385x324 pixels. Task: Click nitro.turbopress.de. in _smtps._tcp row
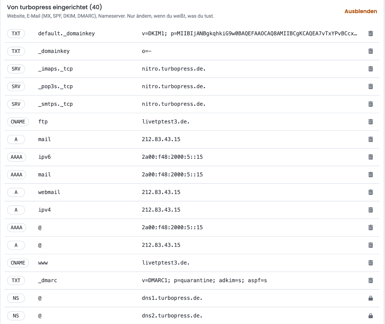(x=174, y=104)
